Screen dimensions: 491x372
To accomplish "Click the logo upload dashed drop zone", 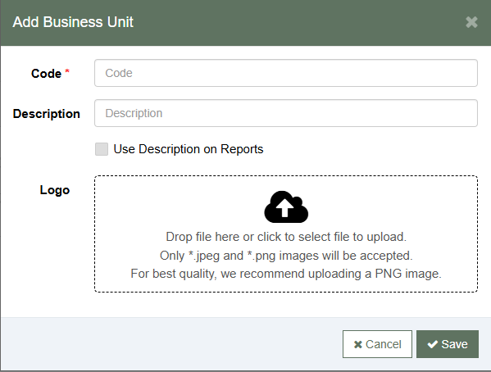I will tap(286, 234).
